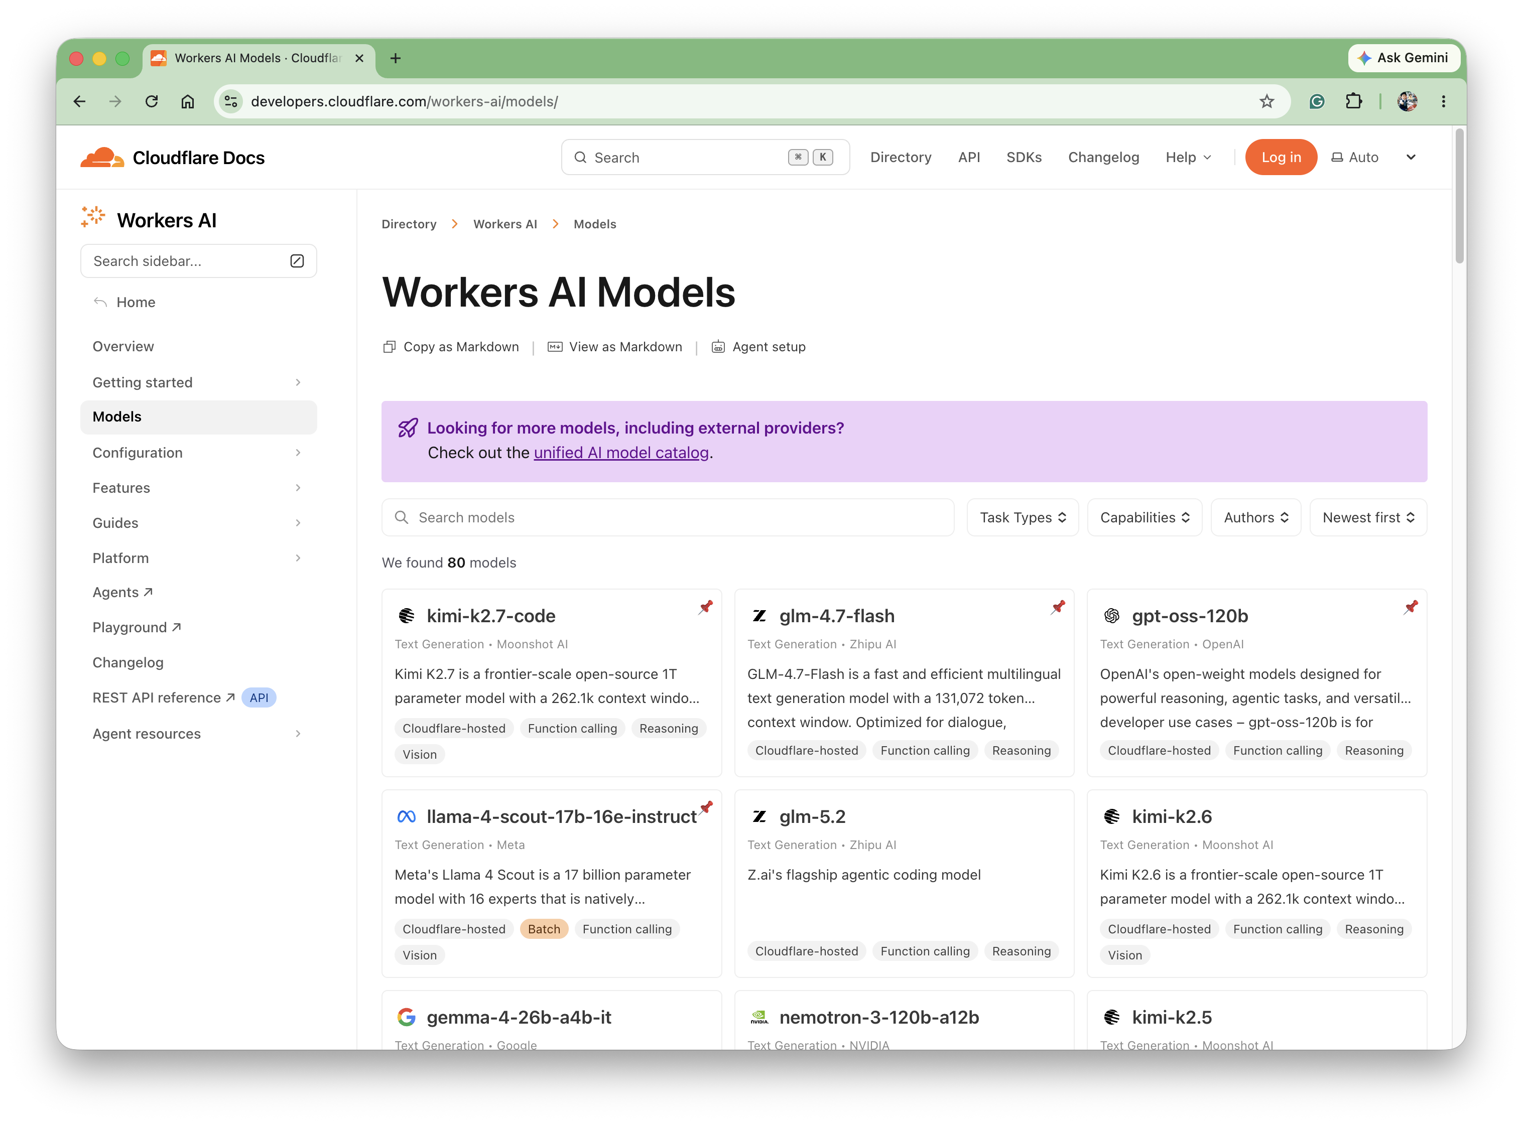Click the rocket icon in purple banner
The image size is (1523, 1124).
(408, 428)
